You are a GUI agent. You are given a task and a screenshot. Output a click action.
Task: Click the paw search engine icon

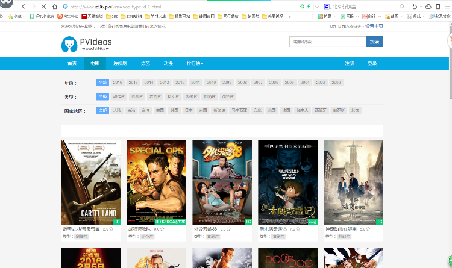coord(327,7)
